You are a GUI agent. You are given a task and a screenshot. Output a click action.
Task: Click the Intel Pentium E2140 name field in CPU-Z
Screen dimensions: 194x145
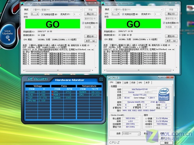pyautogui.click(x=140, y=89)
